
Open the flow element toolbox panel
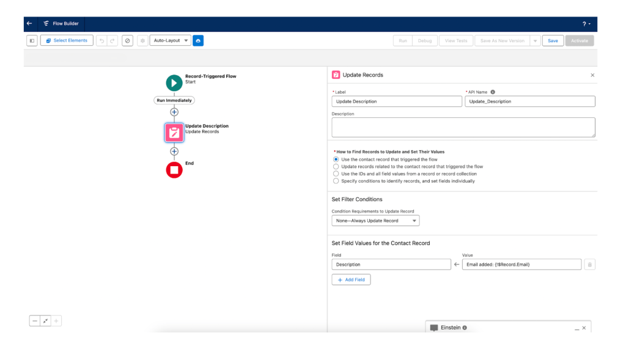[x=31, y=40]
